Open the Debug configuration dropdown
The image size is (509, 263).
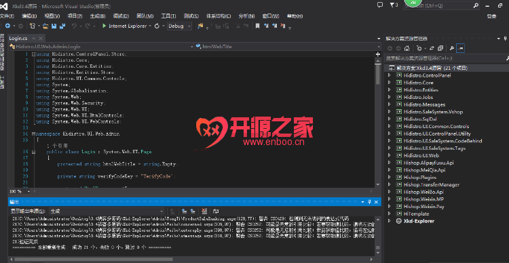click(179, 26)
